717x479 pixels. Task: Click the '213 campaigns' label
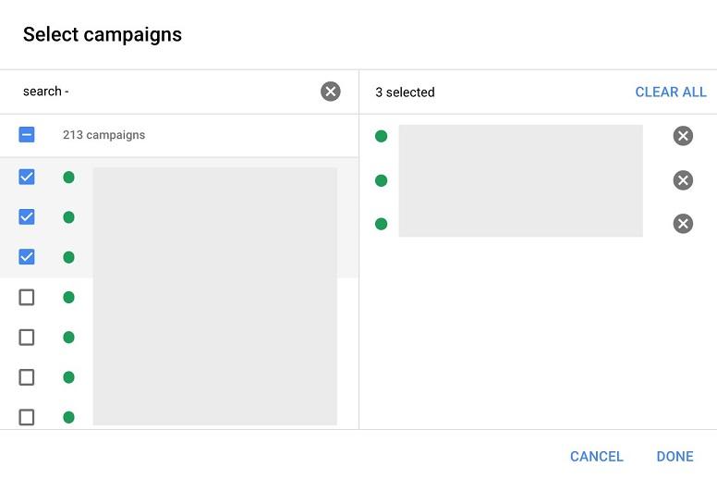(x=103, y=135)
